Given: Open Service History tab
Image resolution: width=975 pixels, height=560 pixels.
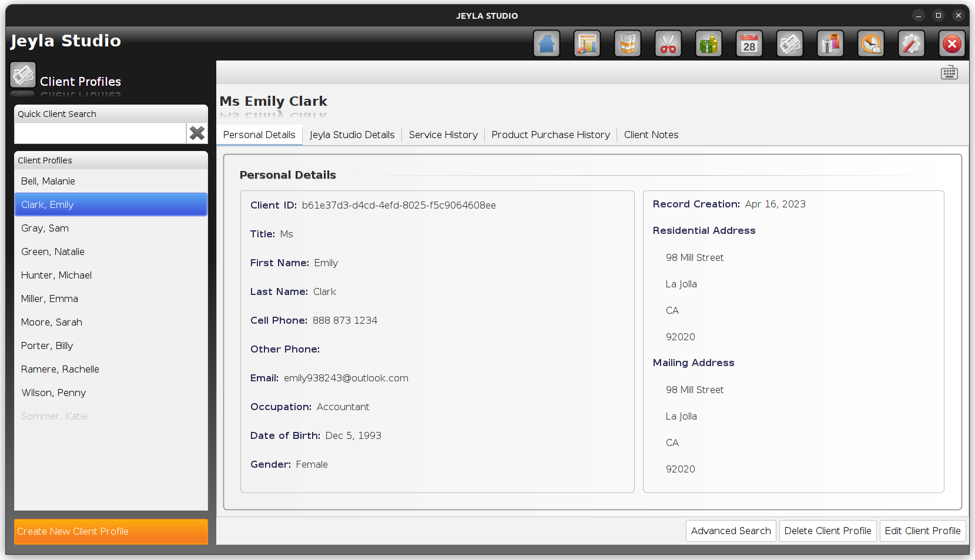Looking at the screenshot, I should click(x=443, y=135).
